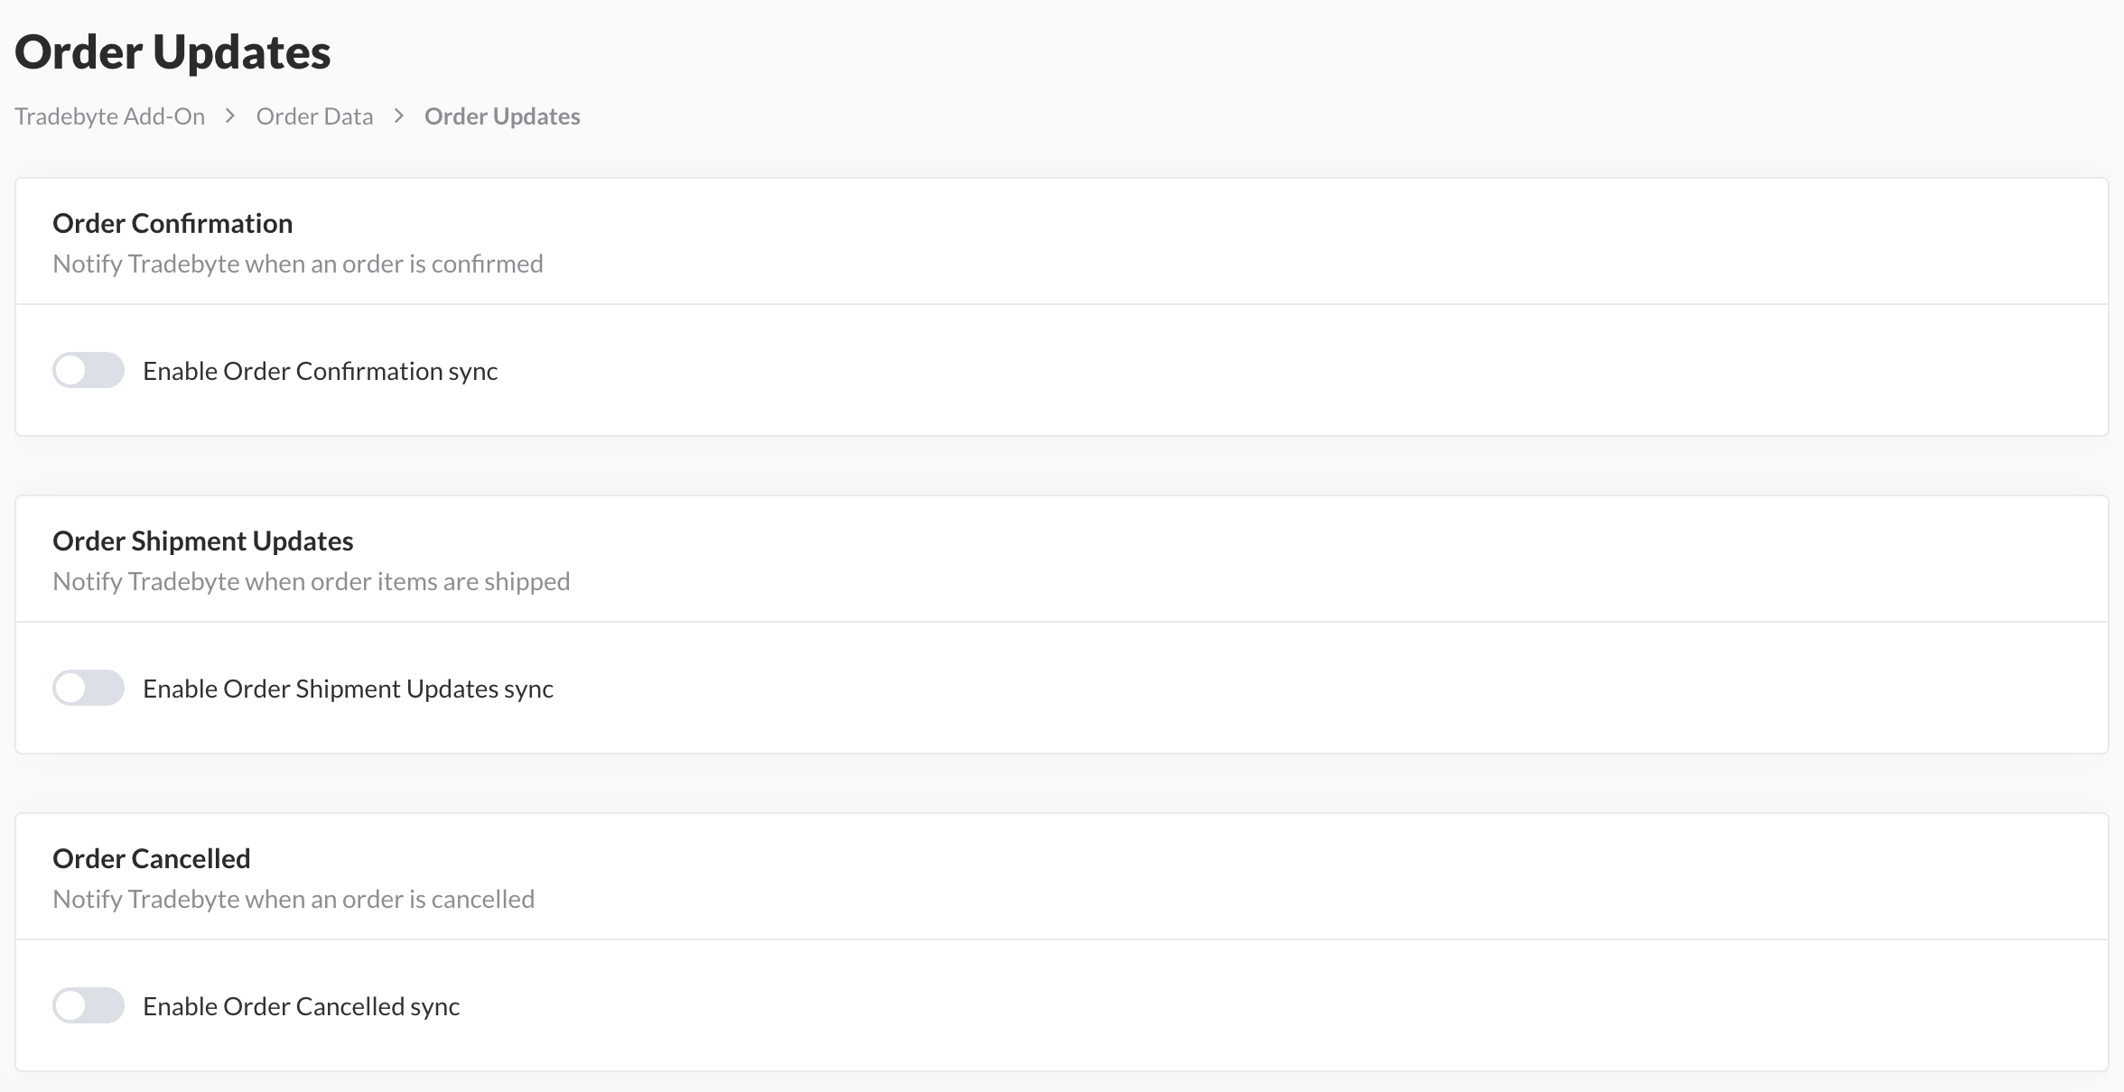2124x1092 pixels.
Task: Switch on the Order Cancelled sync toggle
Action: (x=88, y=1005)
